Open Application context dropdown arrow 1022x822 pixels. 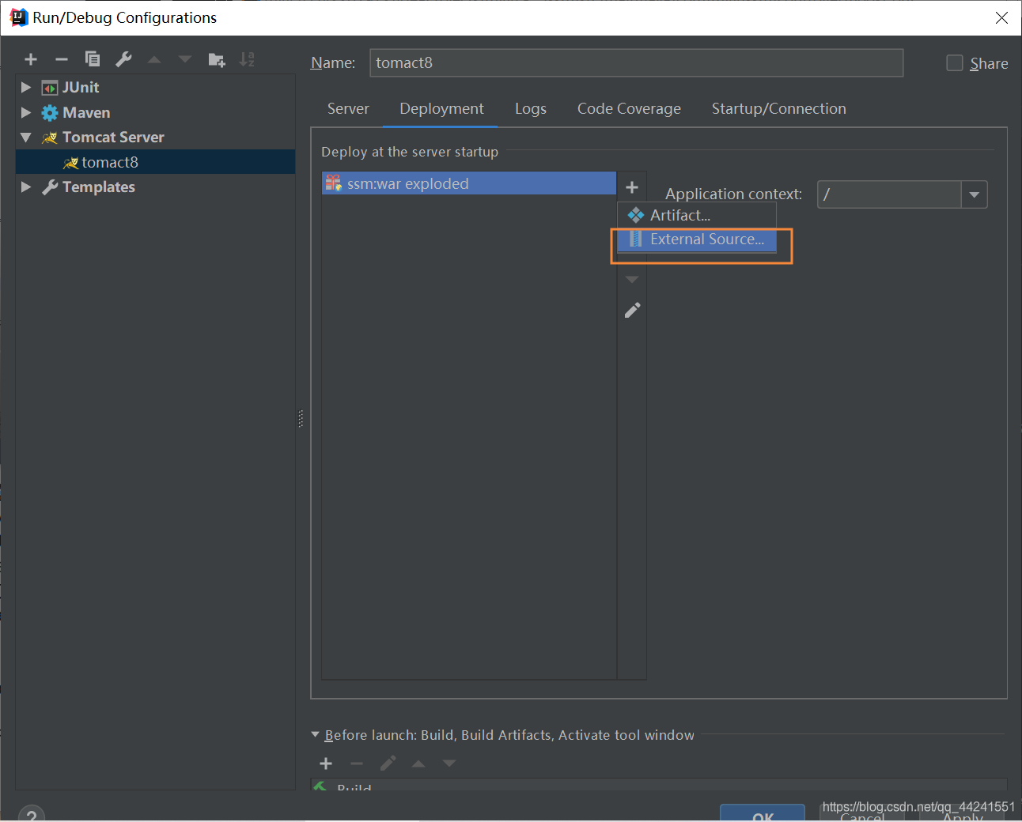pos(975,194)
